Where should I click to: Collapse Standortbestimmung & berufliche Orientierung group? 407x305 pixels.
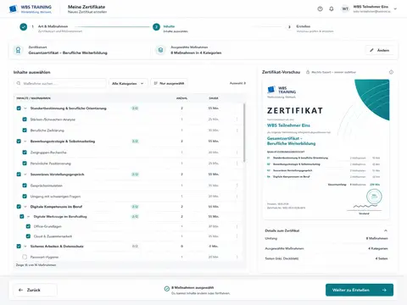pyautogui.click(x=25, y=108)
